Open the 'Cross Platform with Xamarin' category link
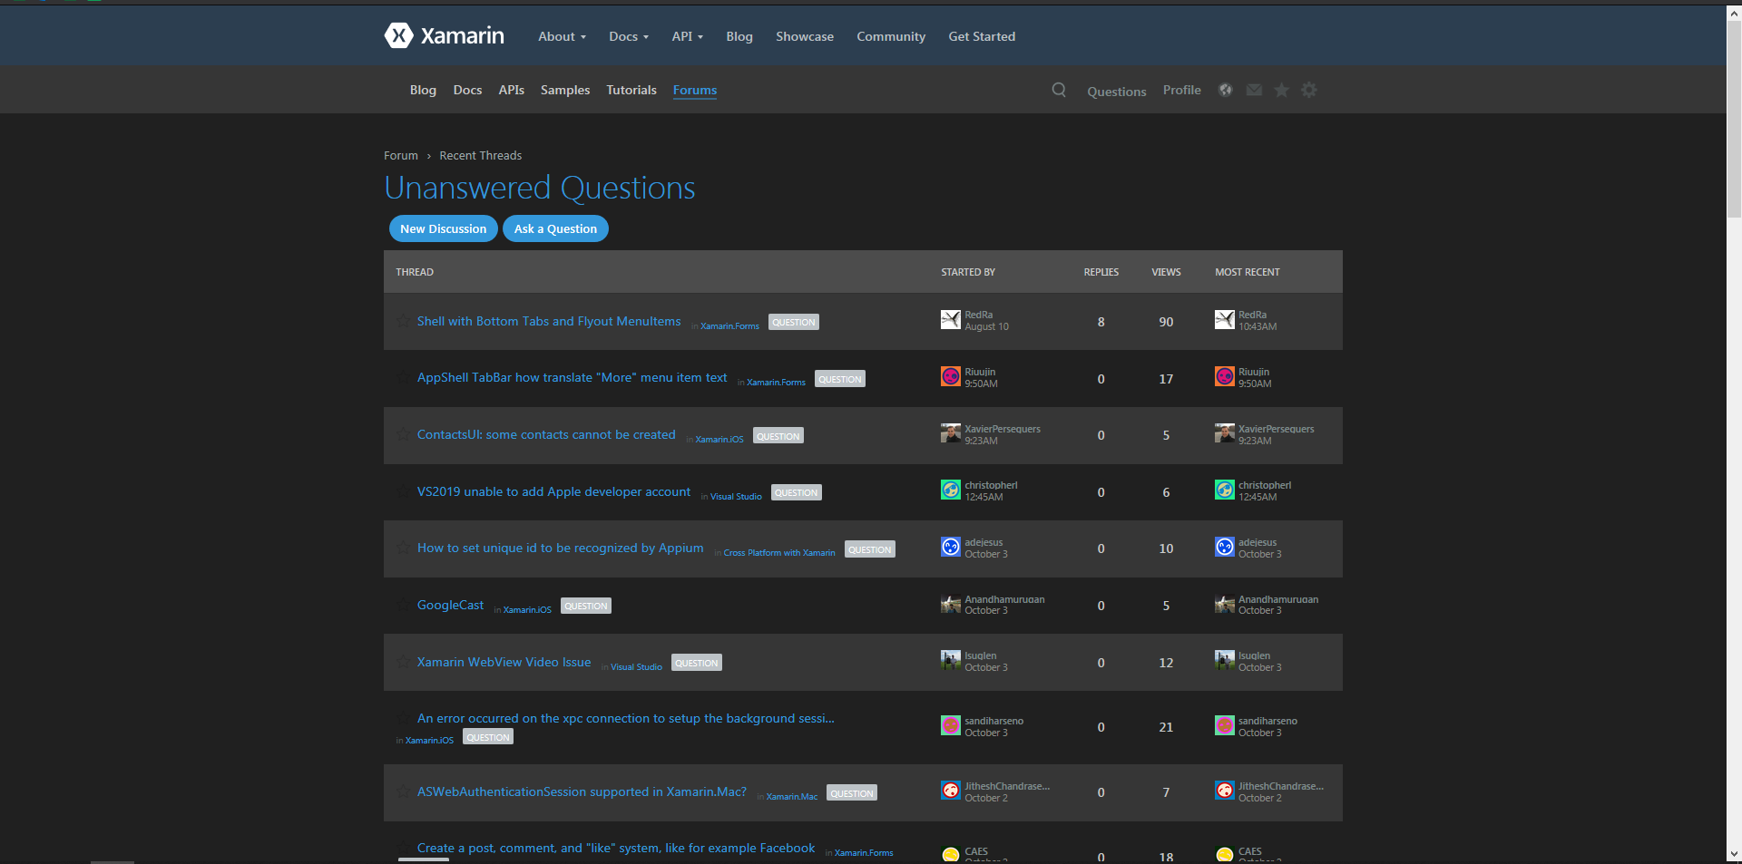1742x864 pixels. [779, 552]
